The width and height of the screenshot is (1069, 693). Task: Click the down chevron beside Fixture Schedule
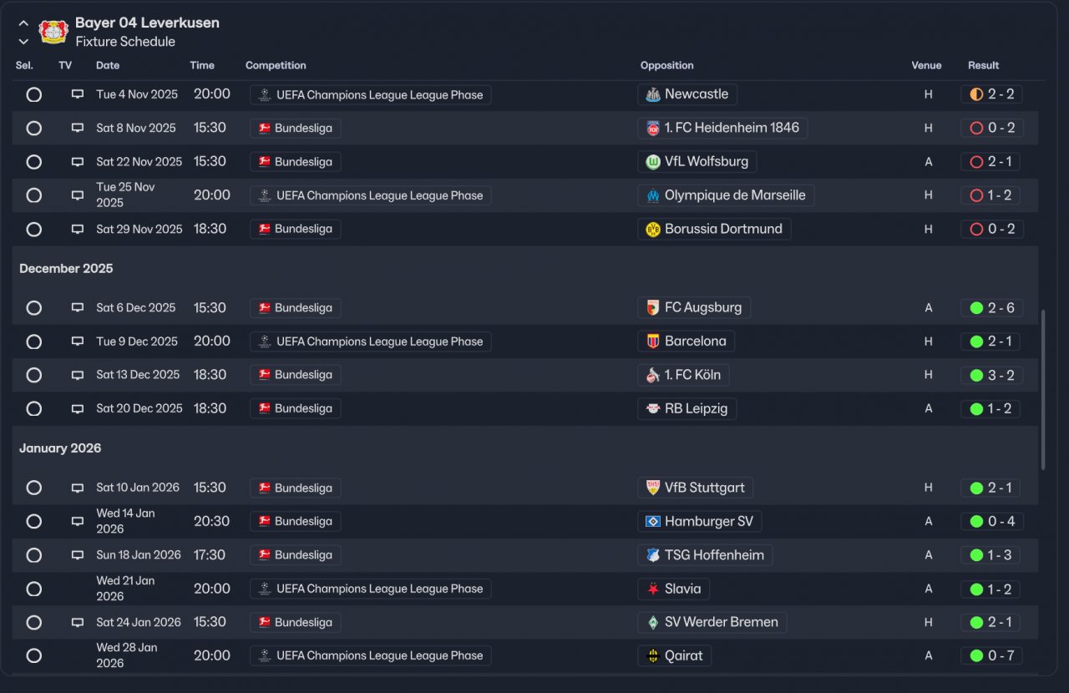(23, 42)
